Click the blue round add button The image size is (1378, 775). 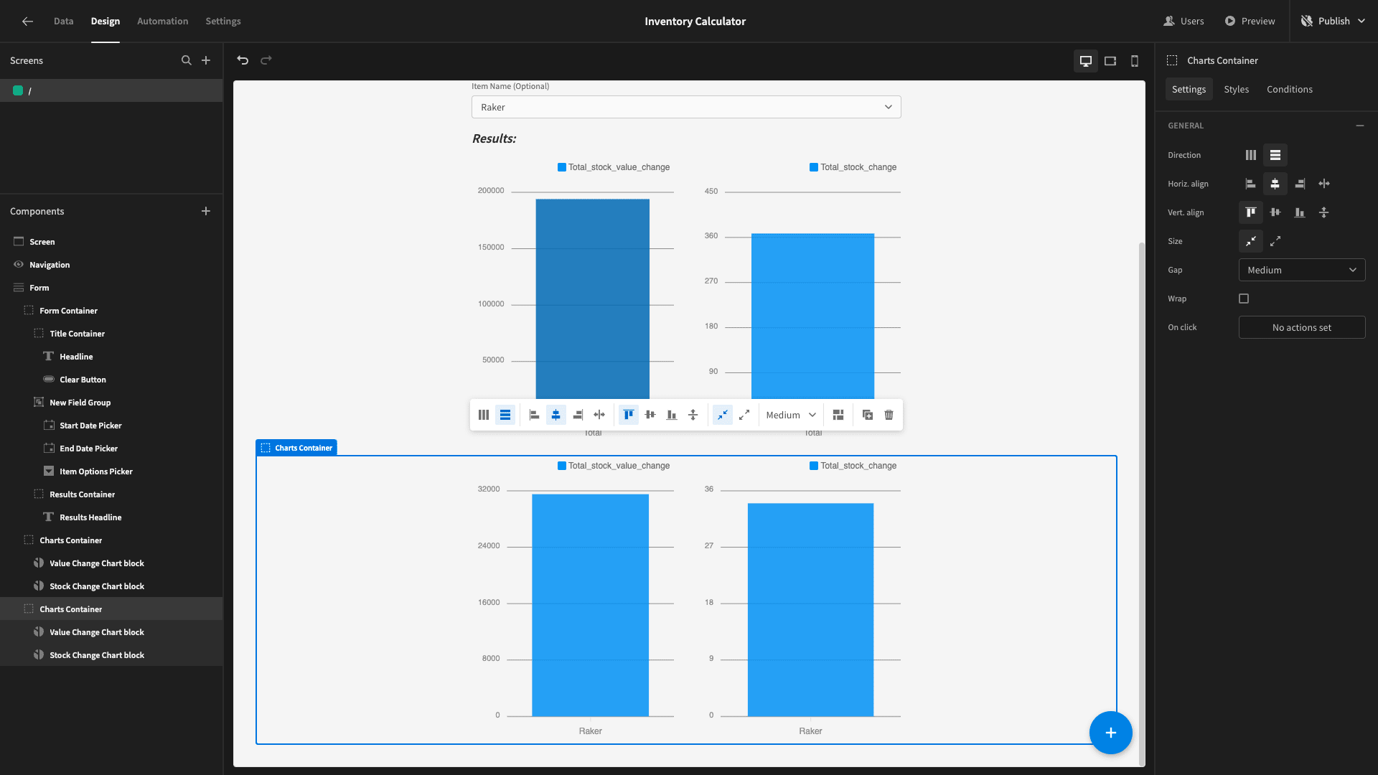1111,733
